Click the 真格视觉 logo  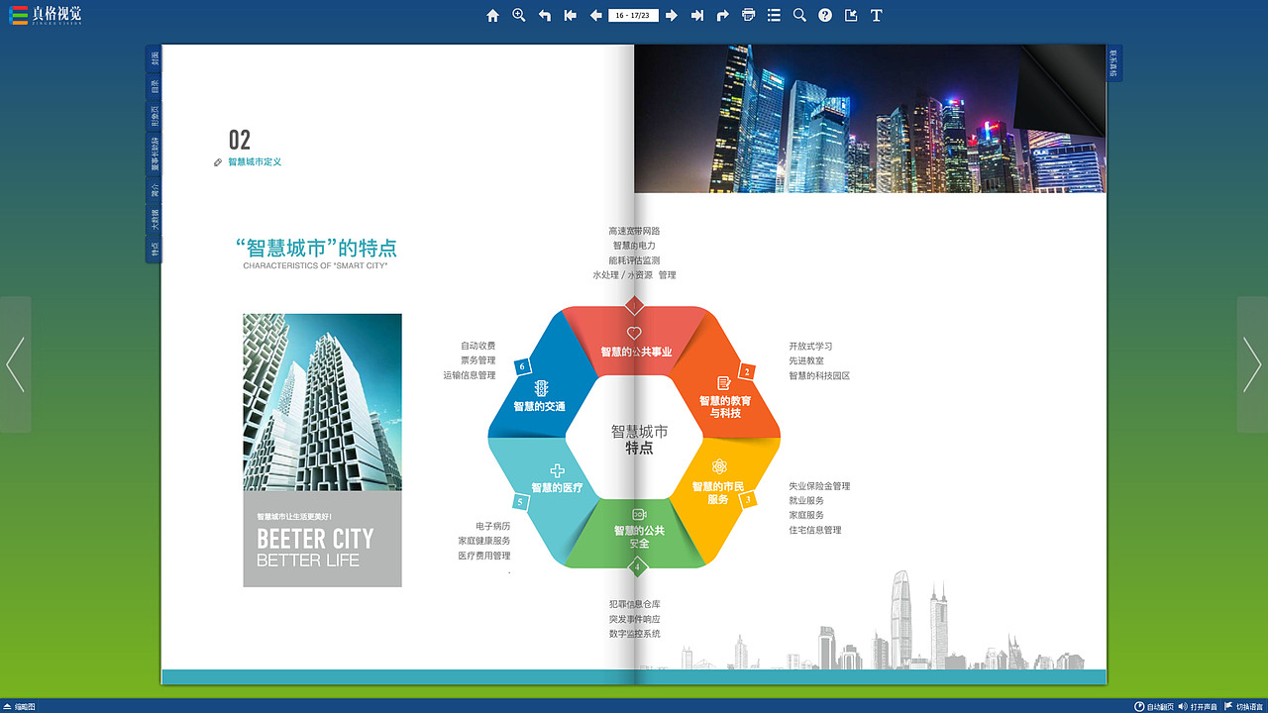46,15
